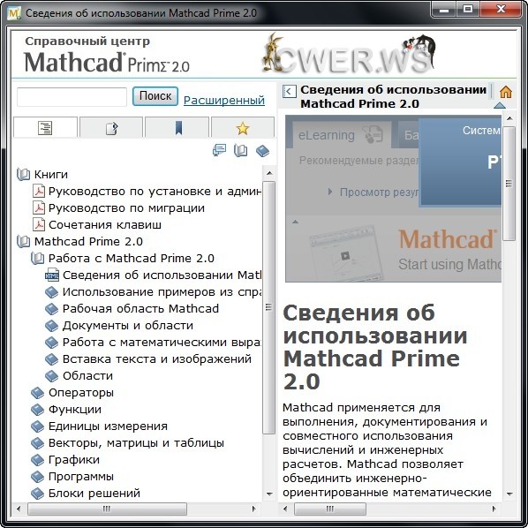Click the collapse left panel arrow icon
The width and height of the screenshot is (528, 528).
tap(290, 91)
